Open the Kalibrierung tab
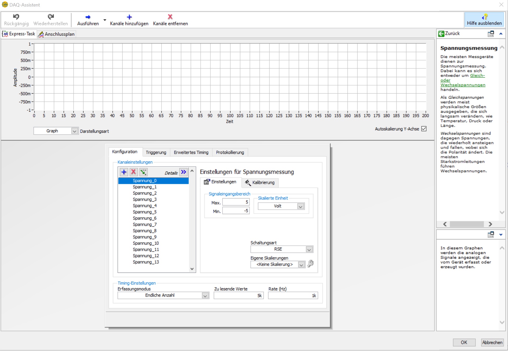The image size is (508, 351). (x=260, y=183)
